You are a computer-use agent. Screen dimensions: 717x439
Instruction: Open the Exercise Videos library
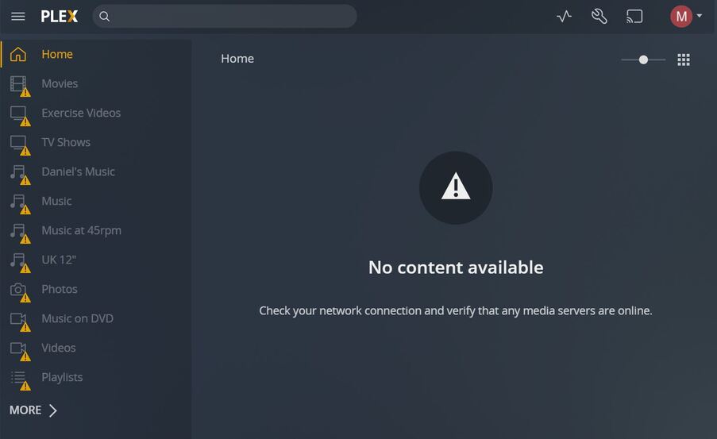point(81,113)
